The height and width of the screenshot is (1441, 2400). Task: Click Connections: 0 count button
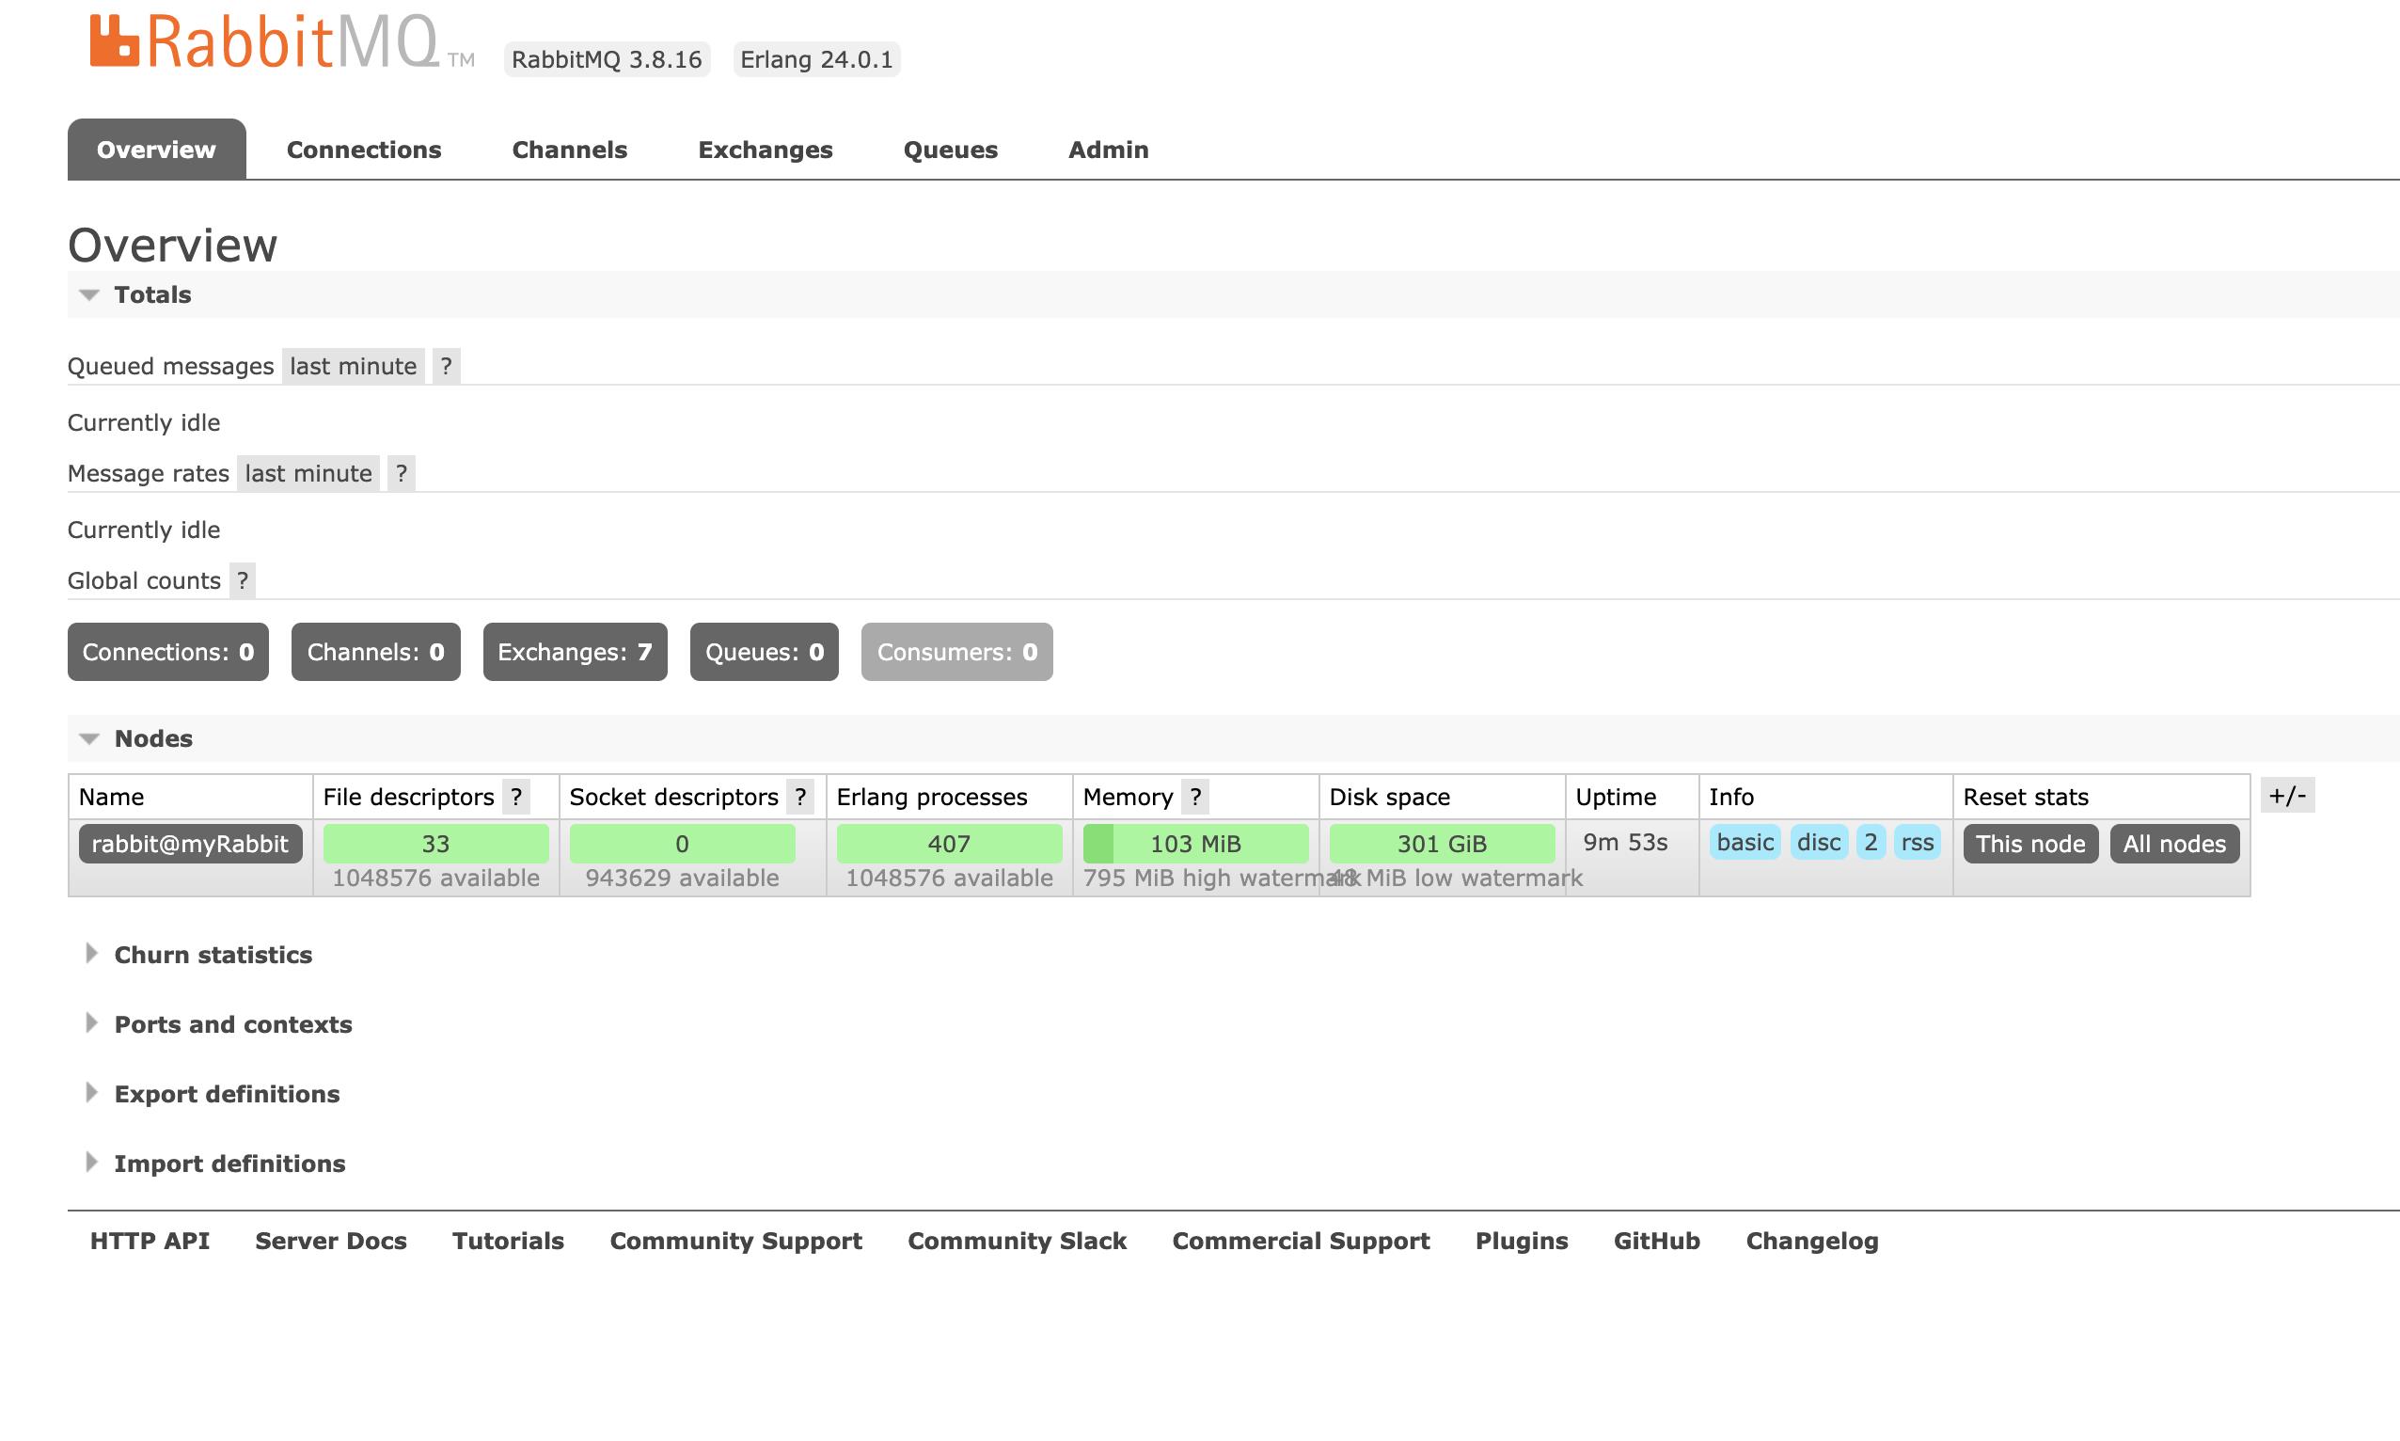pyautogui.click(x=168, y=652)
